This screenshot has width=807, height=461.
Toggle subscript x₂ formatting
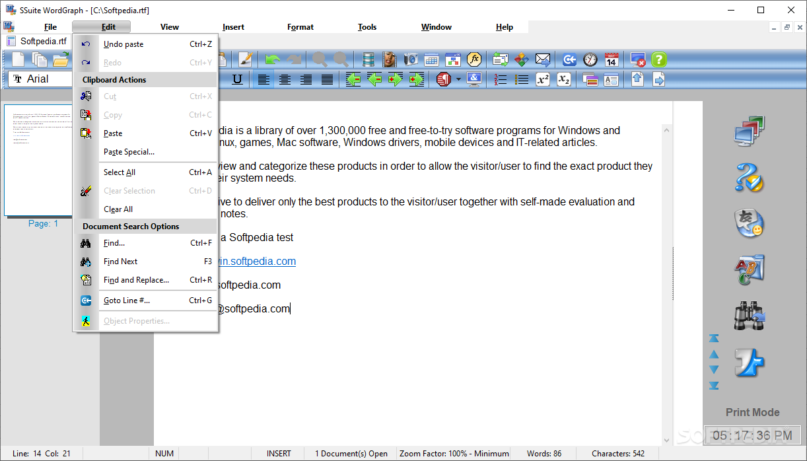point(564,80)
